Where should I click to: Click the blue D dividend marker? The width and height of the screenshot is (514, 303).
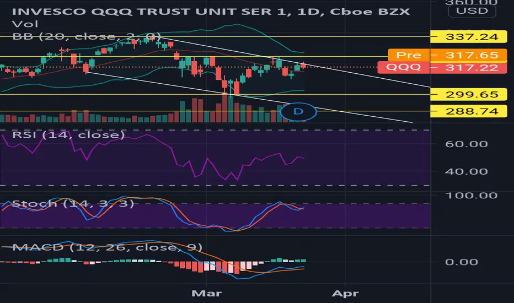click(x=298, y=112)
